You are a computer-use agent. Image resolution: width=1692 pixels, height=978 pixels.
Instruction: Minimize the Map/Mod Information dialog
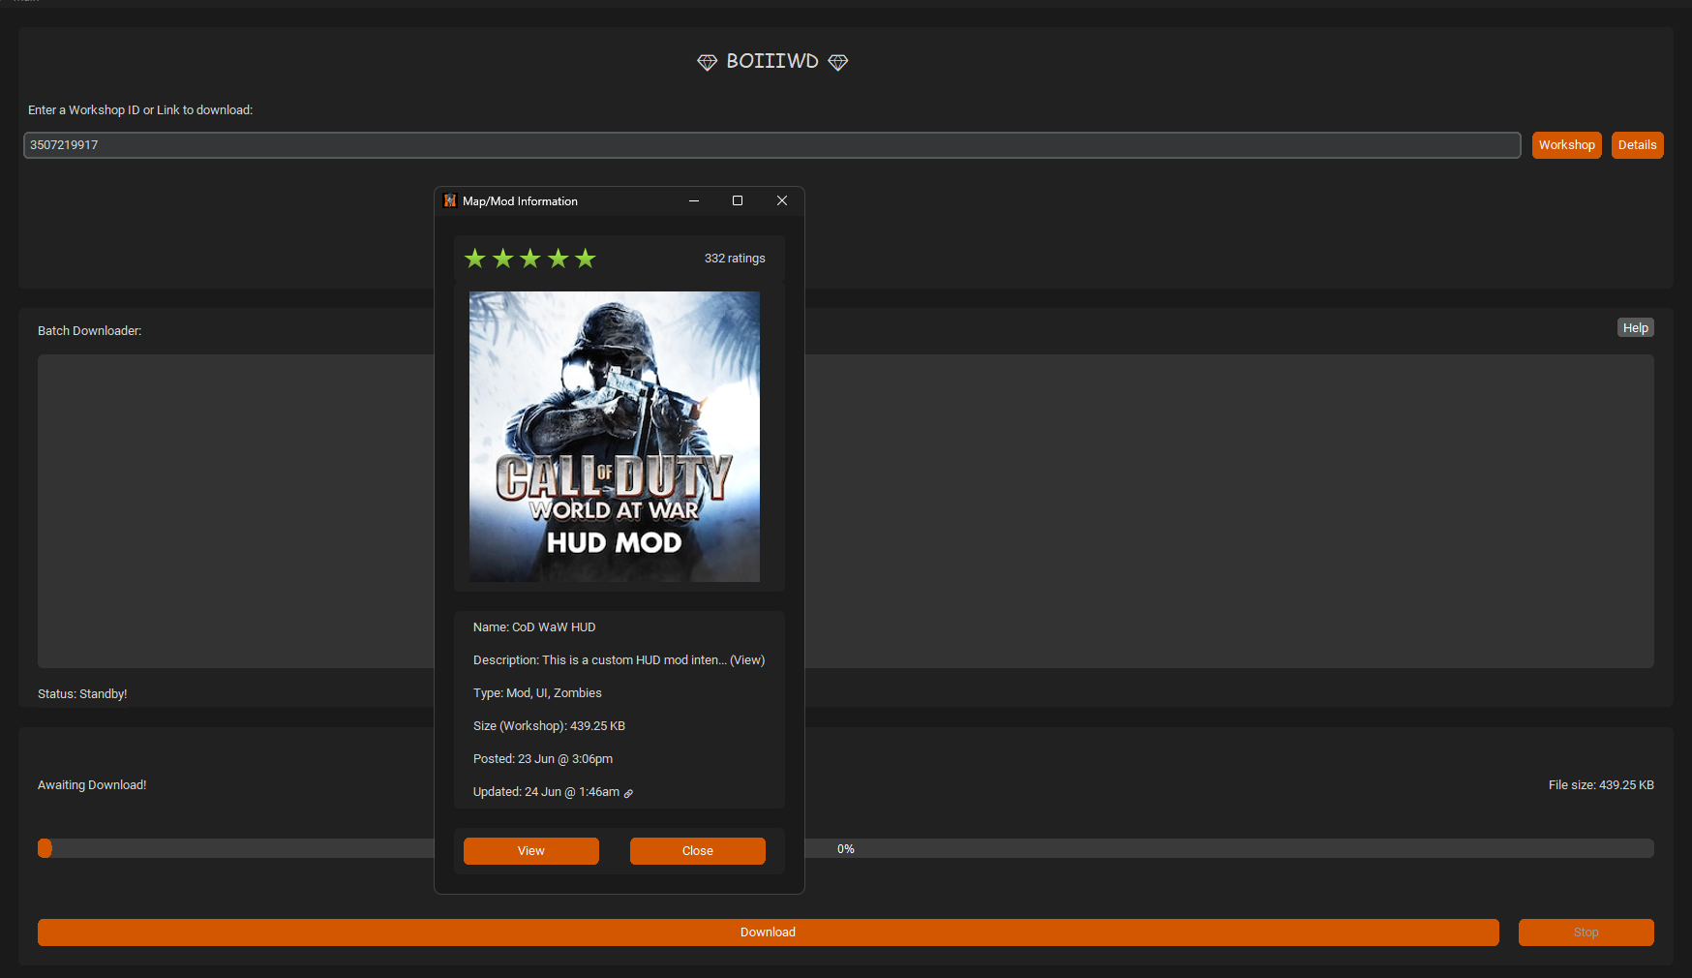click(x=694, y=200)
